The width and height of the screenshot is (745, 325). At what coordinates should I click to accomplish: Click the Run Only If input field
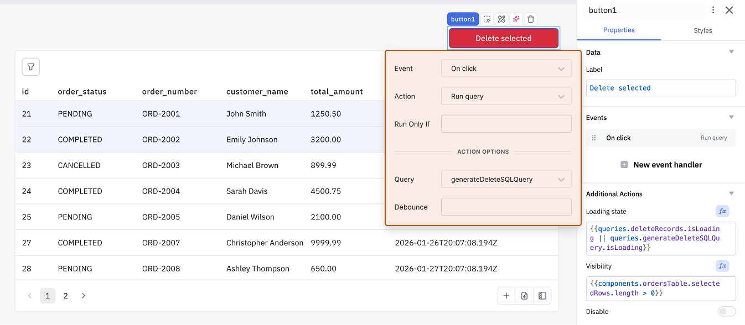pyautogui.click(x=506, y=124)
